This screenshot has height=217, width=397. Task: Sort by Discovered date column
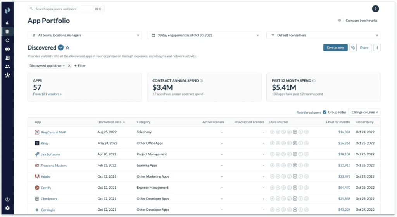click(x=111, y=122)
